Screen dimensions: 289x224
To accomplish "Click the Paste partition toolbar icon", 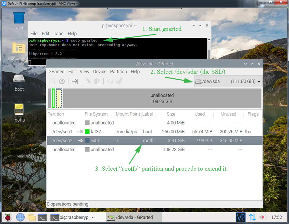I will tap(97, 81).
